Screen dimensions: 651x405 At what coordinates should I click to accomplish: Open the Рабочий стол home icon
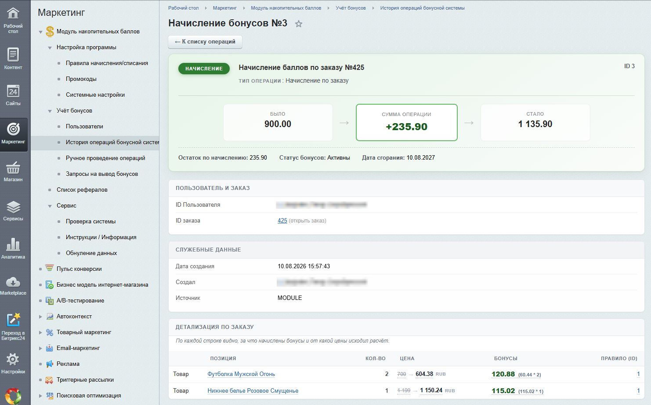pos(13,14)
